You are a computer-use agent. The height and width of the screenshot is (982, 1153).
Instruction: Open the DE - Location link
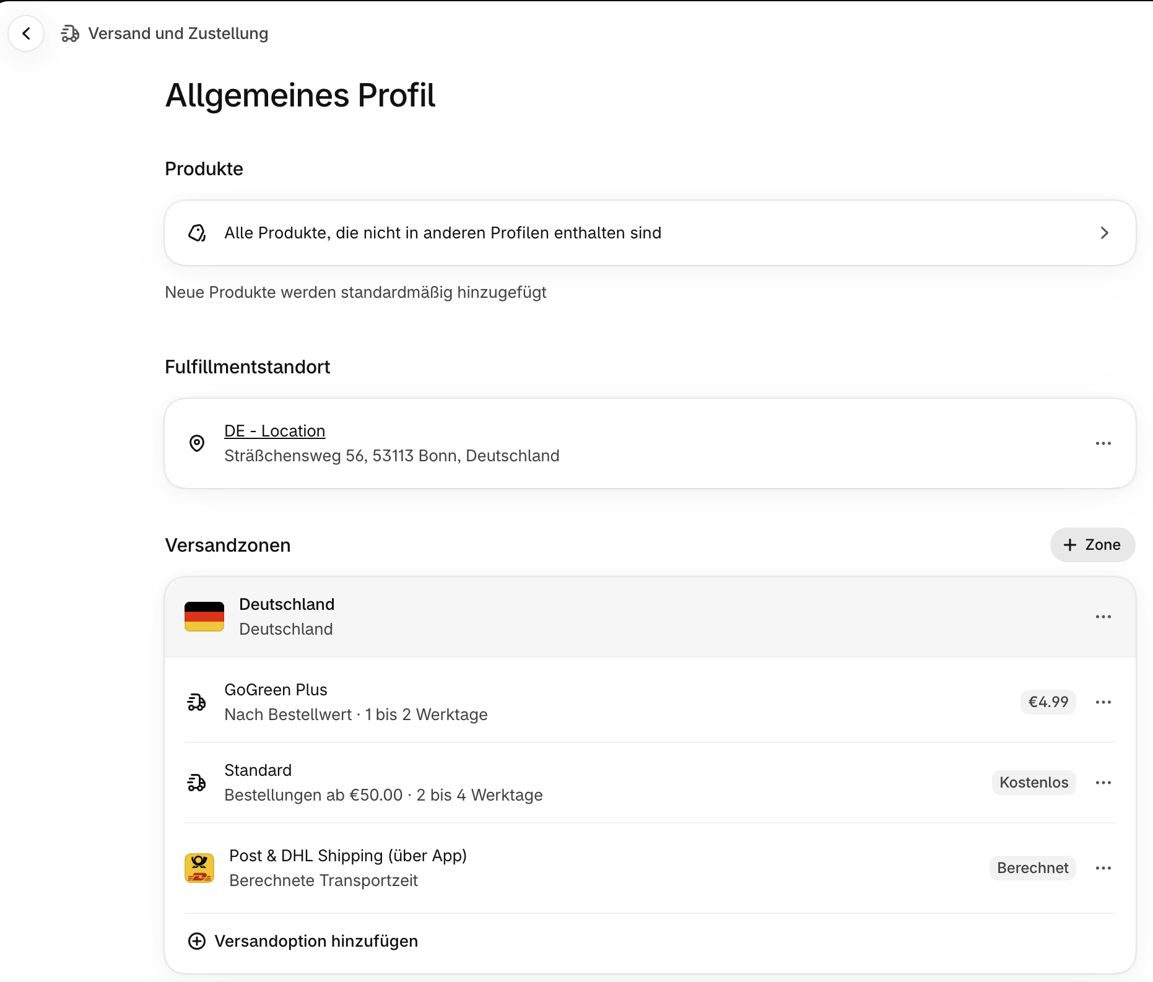click(x=274, y=431)
